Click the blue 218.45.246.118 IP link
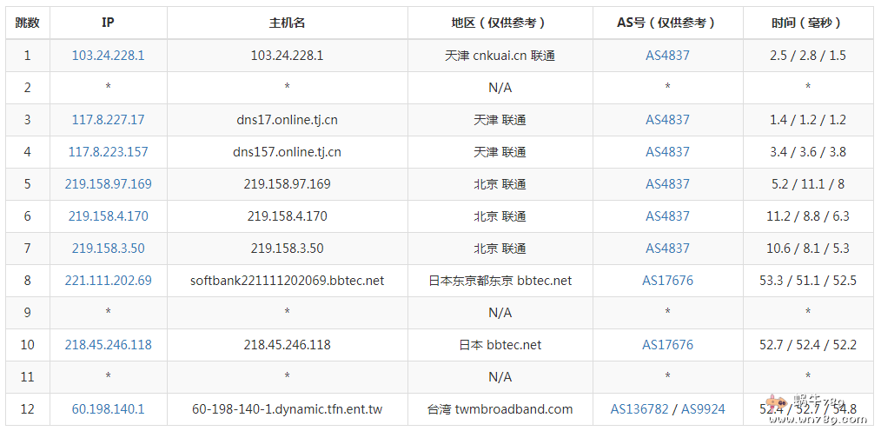Image resolution: width=881 pixels, height=431 pixels. (108, 345)
